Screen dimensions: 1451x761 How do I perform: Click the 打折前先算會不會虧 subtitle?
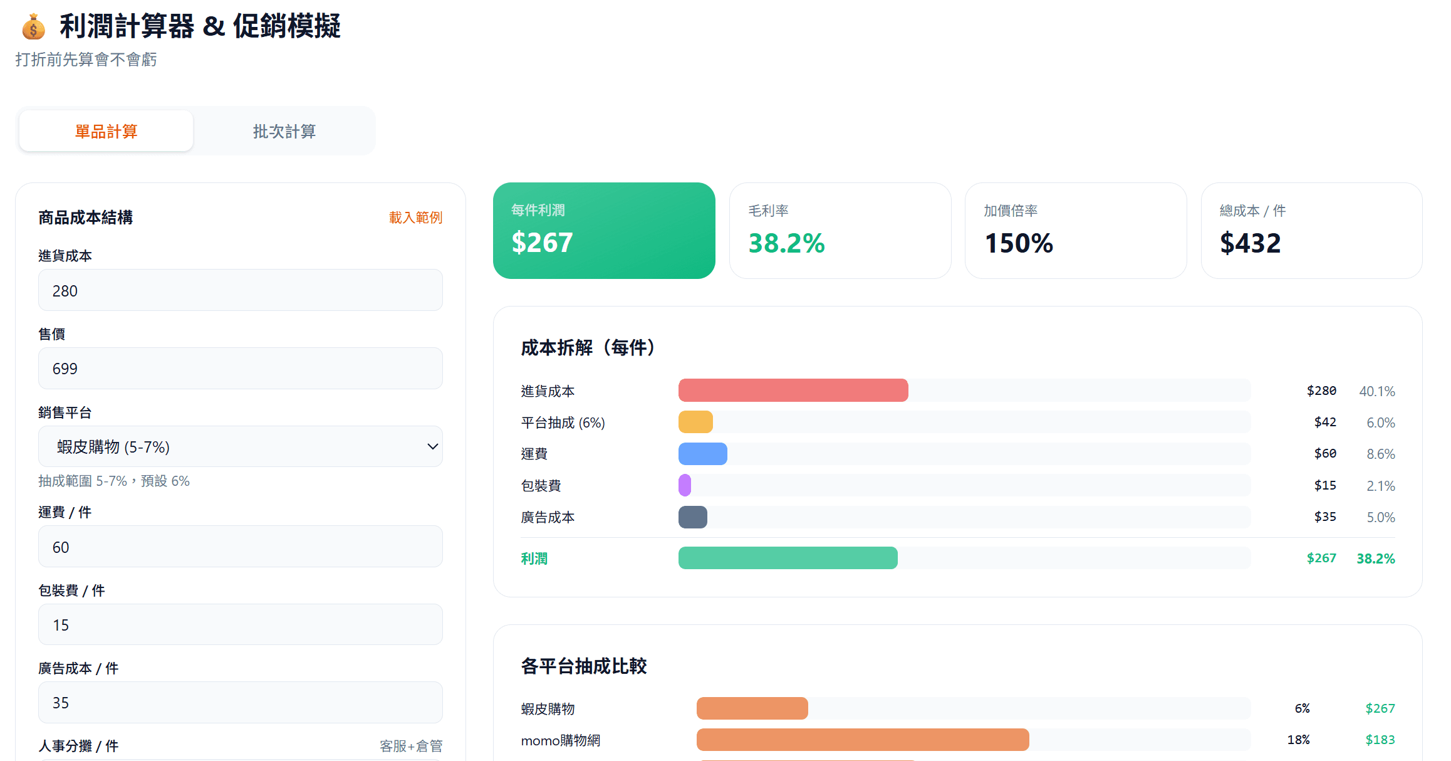(x=86, y=60)
